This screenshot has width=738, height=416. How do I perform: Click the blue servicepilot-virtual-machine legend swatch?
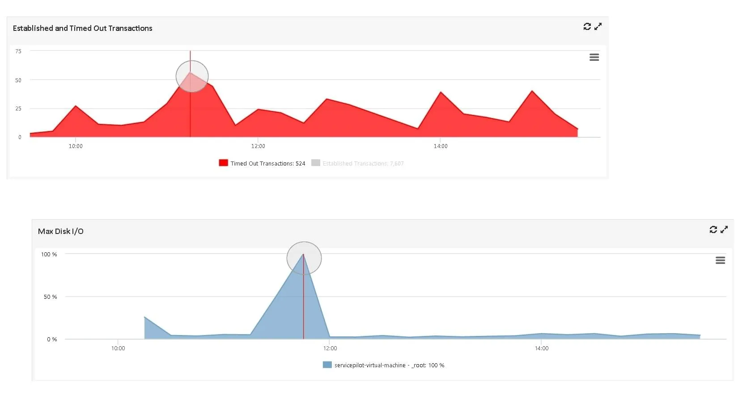(327, 365)
